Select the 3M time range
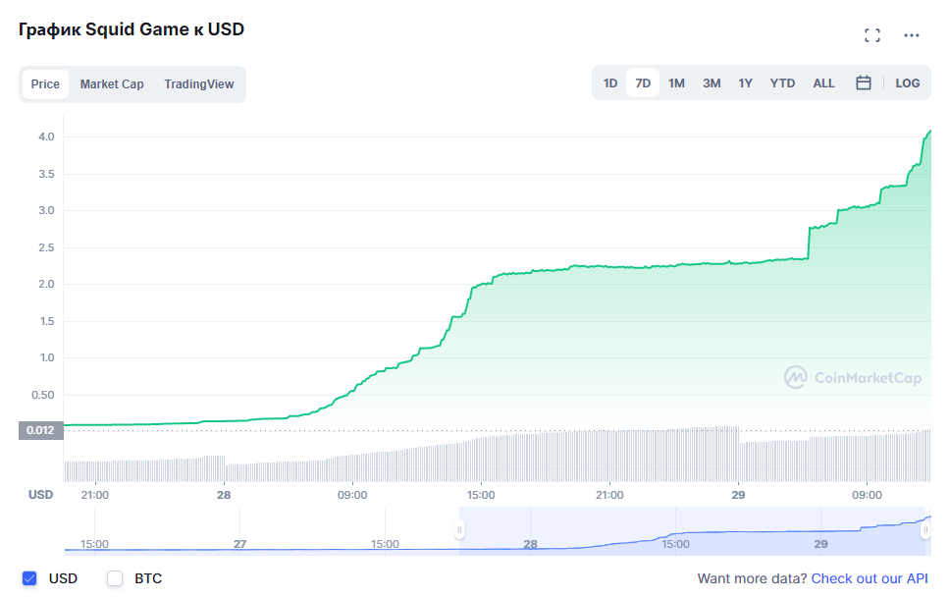Image resolution: width=949 pixels, height=599 pixels. point(712,82)
